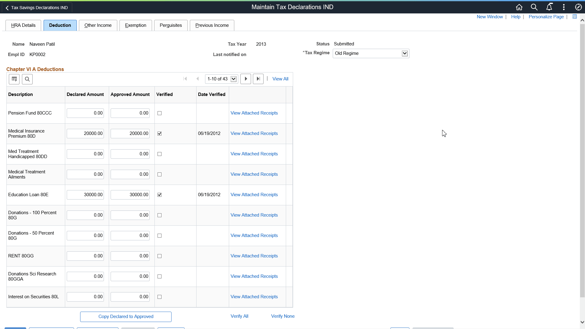Click the Find magnifier in deductions grid
This screenshot has width=585, height=329.
[27, 79]
